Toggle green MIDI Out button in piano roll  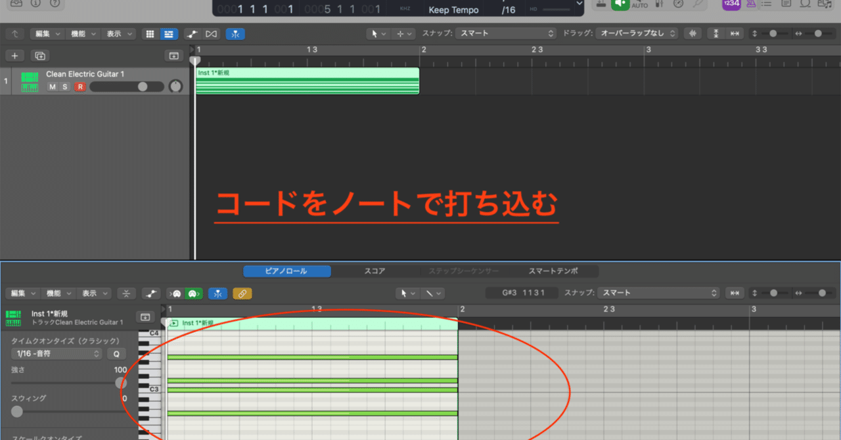pos(193,294)
